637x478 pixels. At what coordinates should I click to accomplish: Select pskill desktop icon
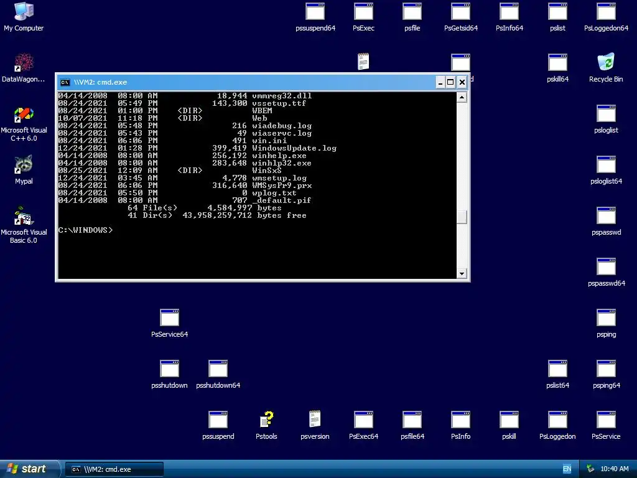[509, 425]
